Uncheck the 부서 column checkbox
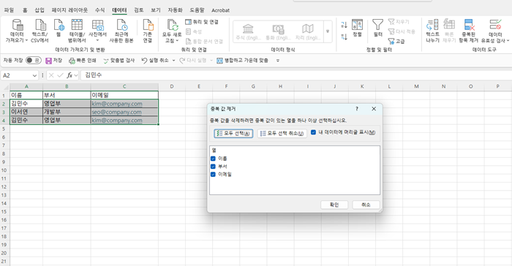 pos(214,166)
